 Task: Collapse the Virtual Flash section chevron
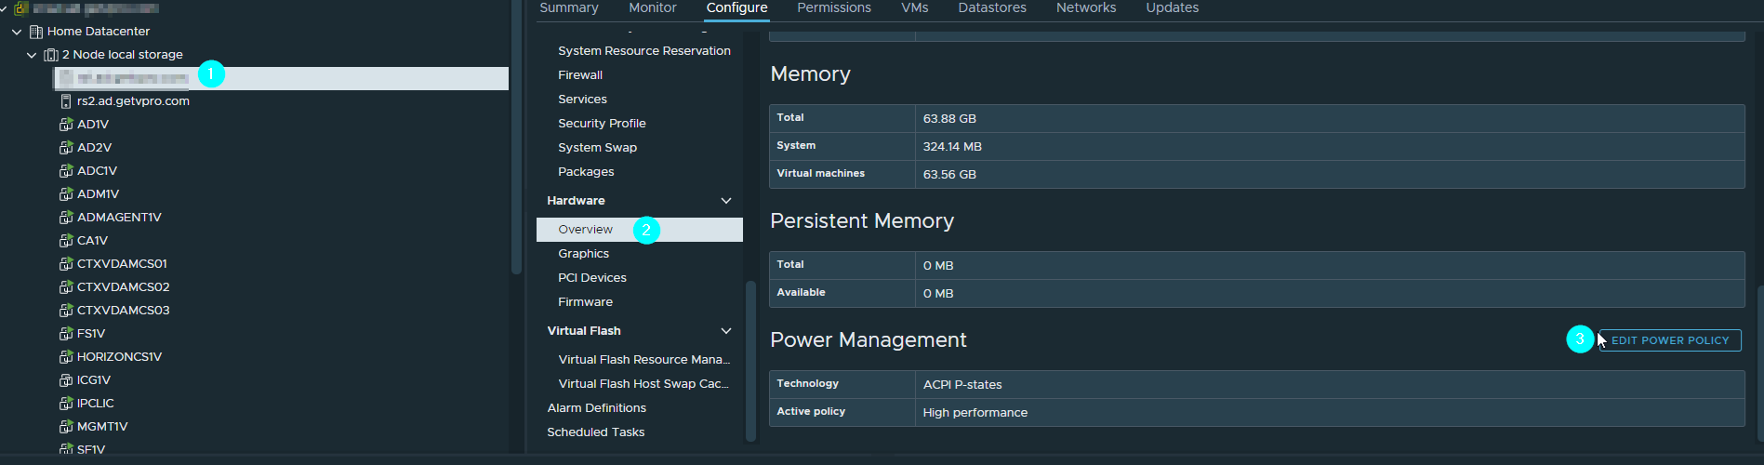click(x=726, y=331)
